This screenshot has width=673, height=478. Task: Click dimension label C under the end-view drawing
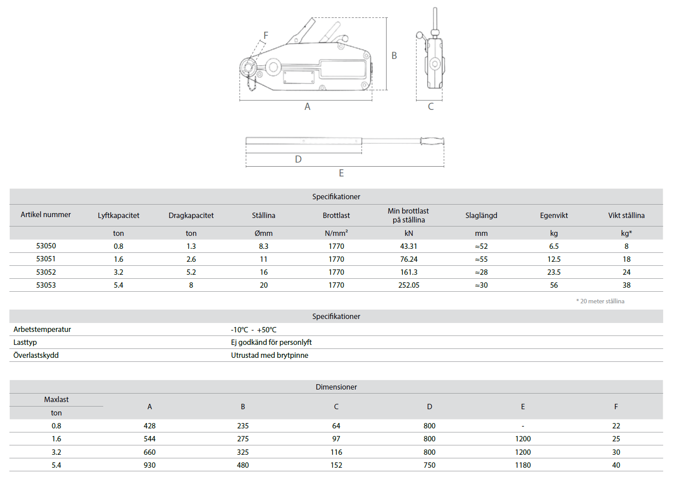[431, 106]
